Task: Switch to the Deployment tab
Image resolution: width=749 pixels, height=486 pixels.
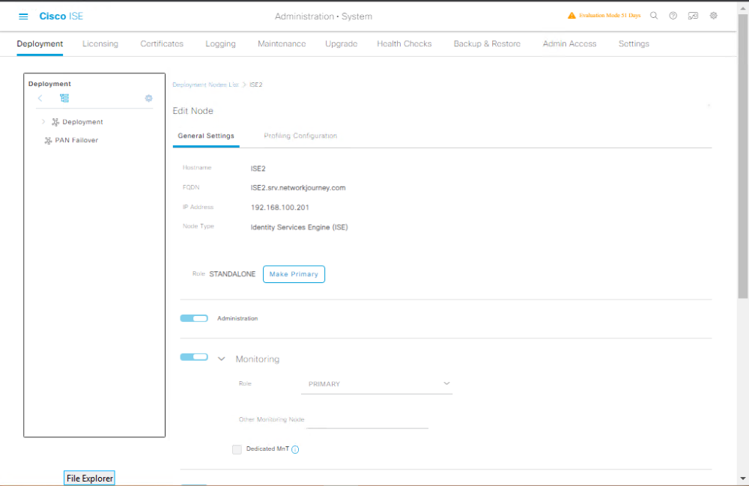Action: coord(40,43)
